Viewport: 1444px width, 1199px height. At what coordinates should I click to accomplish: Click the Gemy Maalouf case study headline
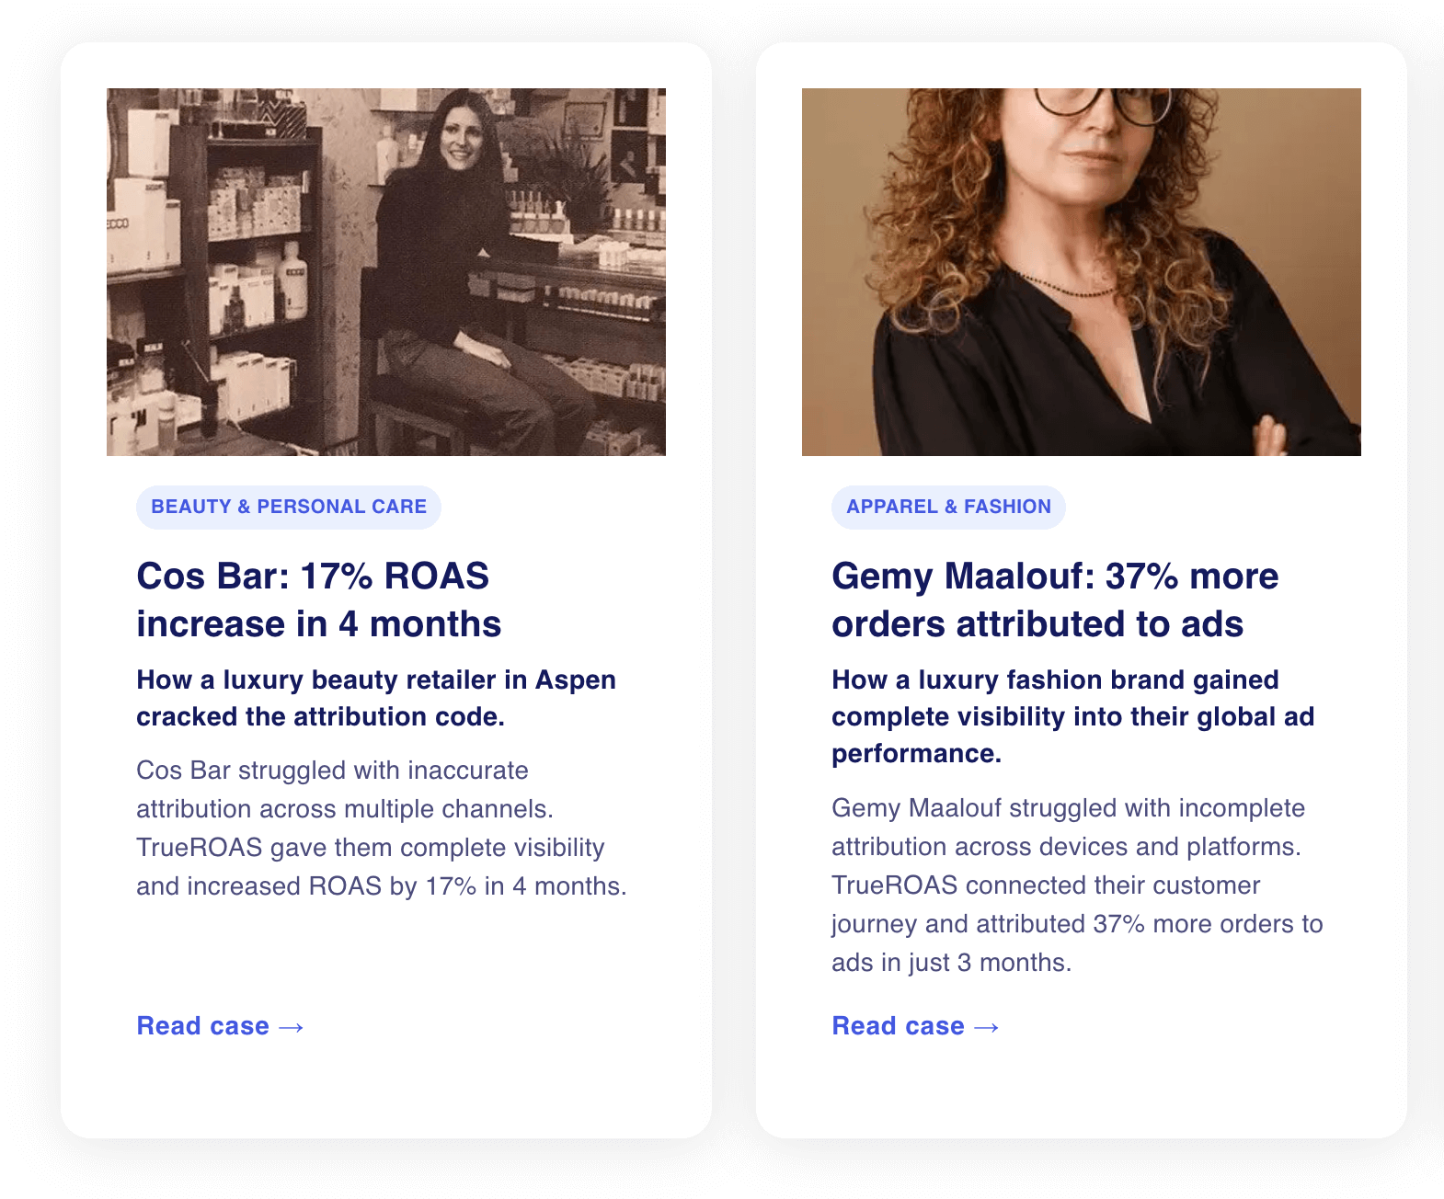click(x=1054, y=599)
